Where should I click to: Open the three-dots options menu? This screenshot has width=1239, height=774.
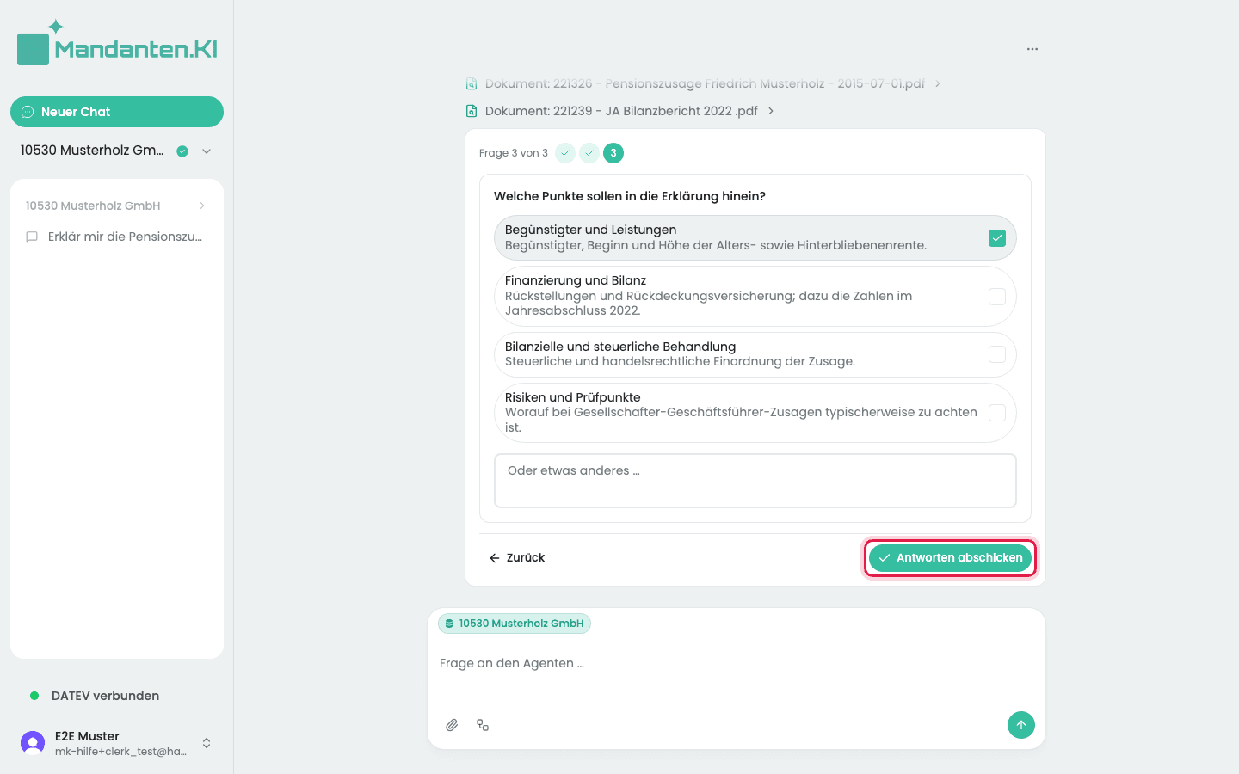(x=1032, y=49)
